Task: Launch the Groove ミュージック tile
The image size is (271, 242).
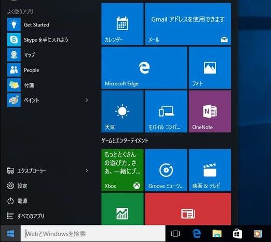Action: (166, 170)
